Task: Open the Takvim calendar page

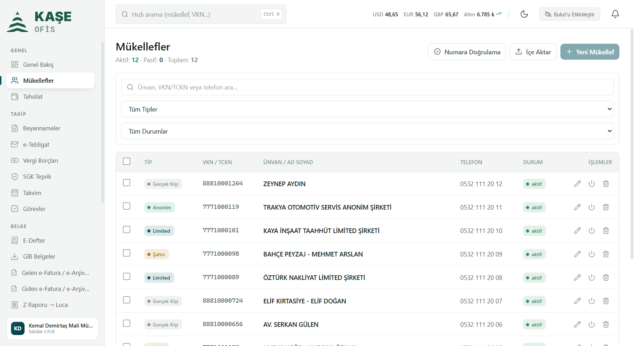Action: click(x=50, y=193)
